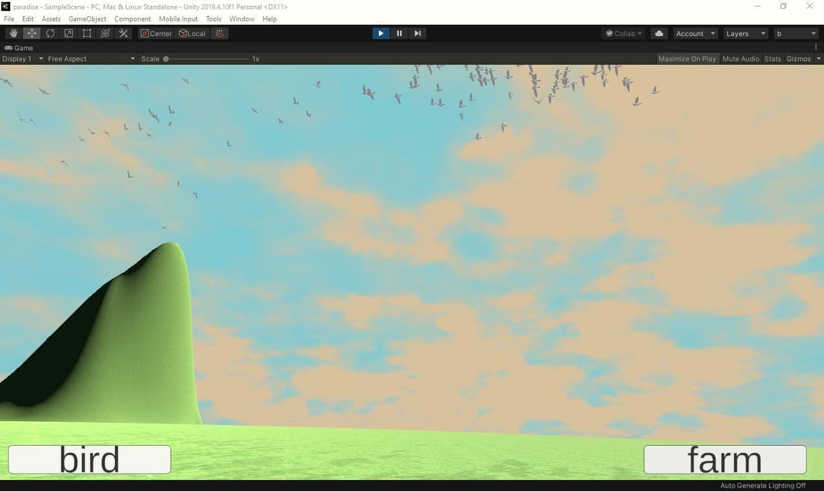Open the GameObject menu
The height and width of the screenshot is (491, 824).
click(88, 19)
